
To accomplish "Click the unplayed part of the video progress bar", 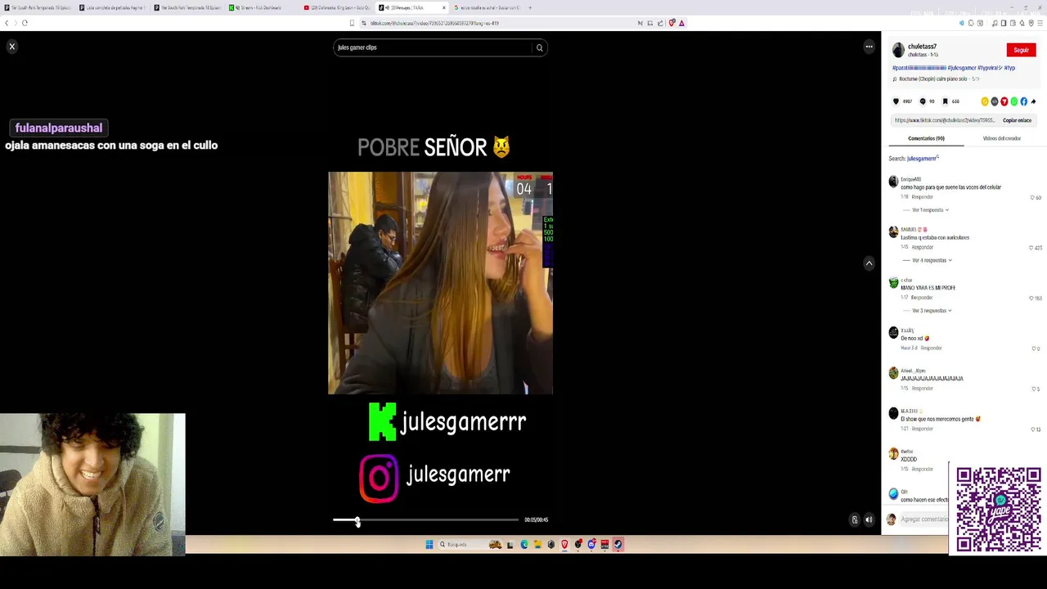I will tap(438, 519).
